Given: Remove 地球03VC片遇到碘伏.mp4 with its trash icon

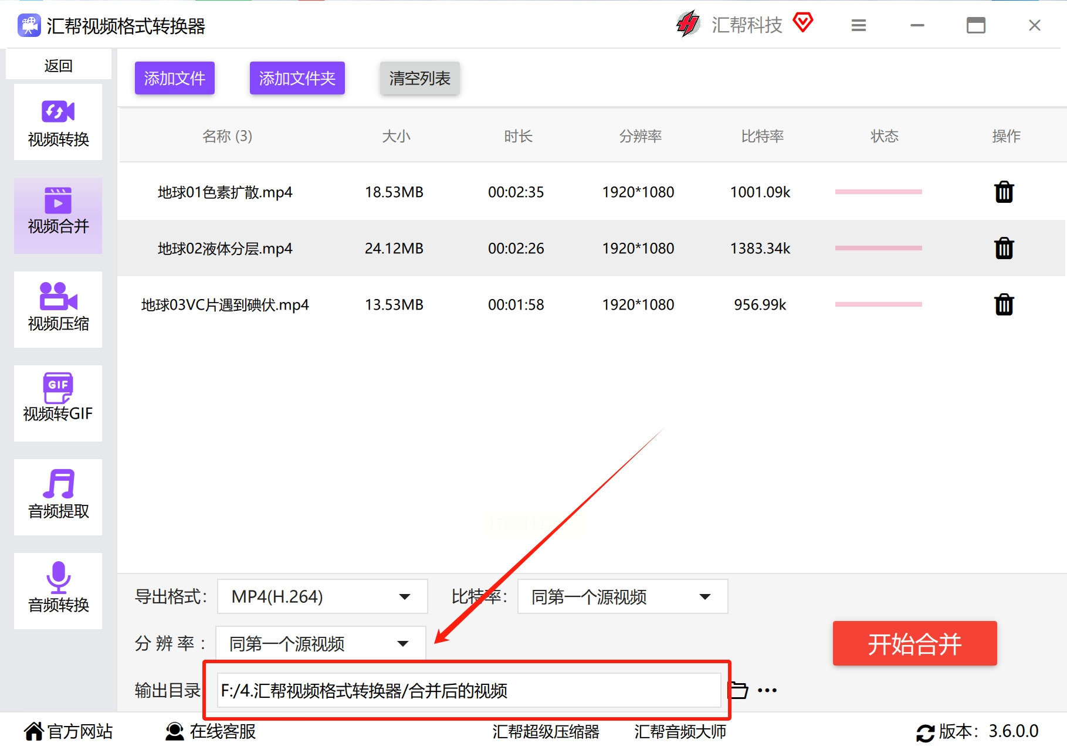Looking at the screenshot, I should point(1004,305).
